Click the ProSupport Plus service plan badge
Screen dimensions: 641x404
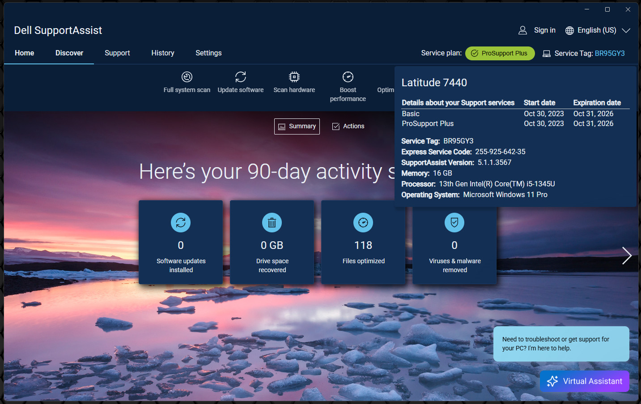500,53
